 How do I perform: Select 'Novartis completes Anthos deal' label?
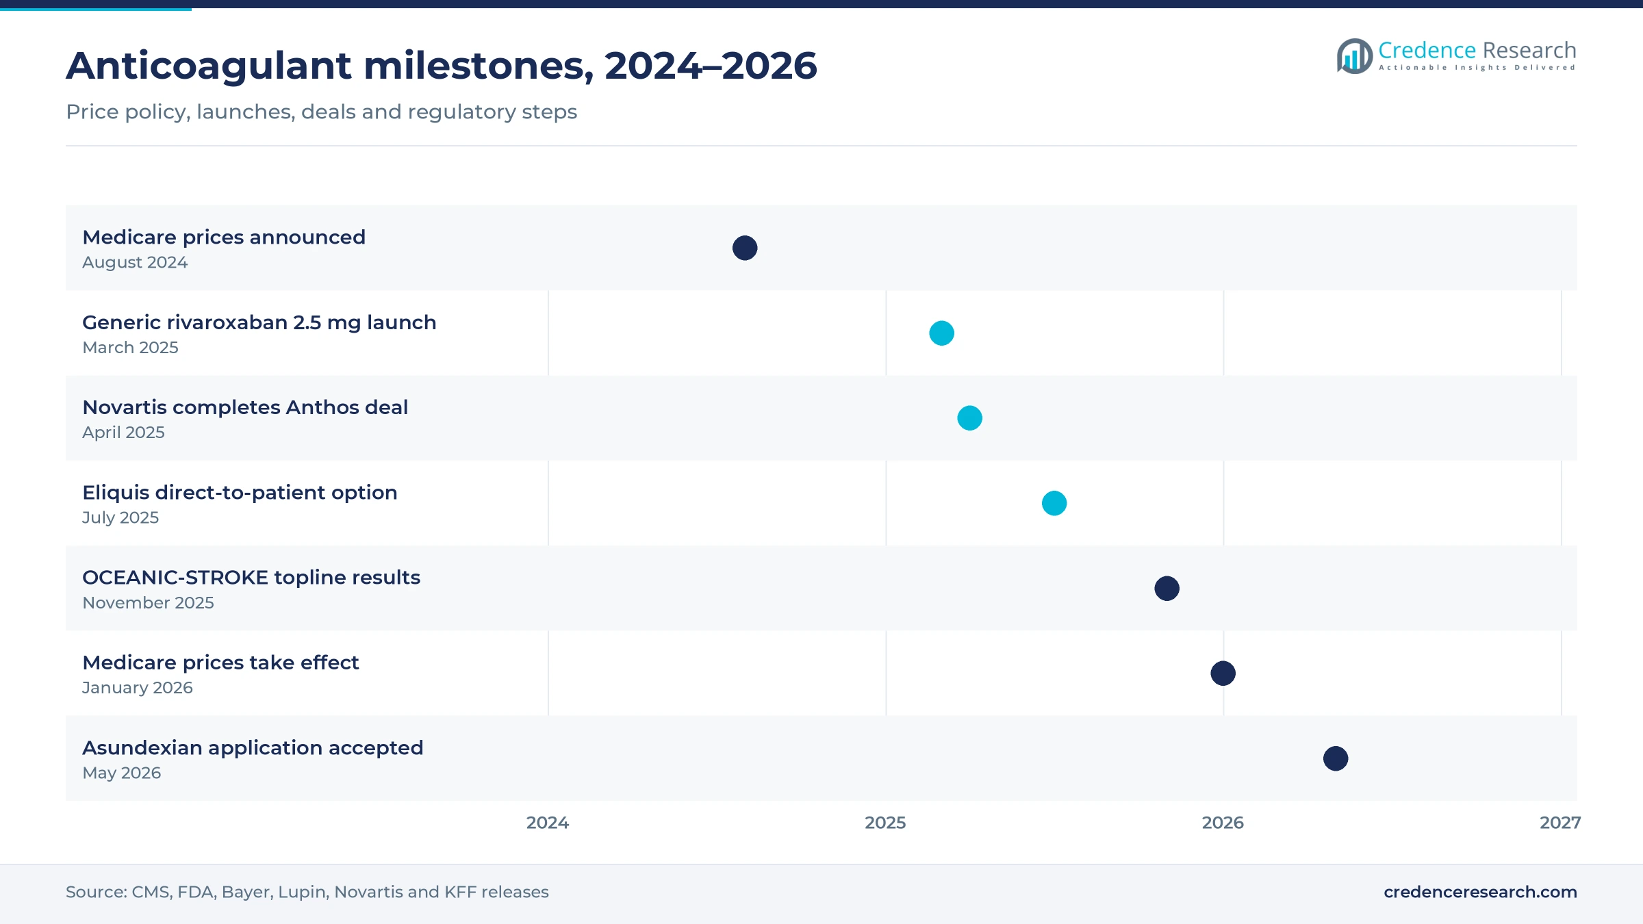245,407
